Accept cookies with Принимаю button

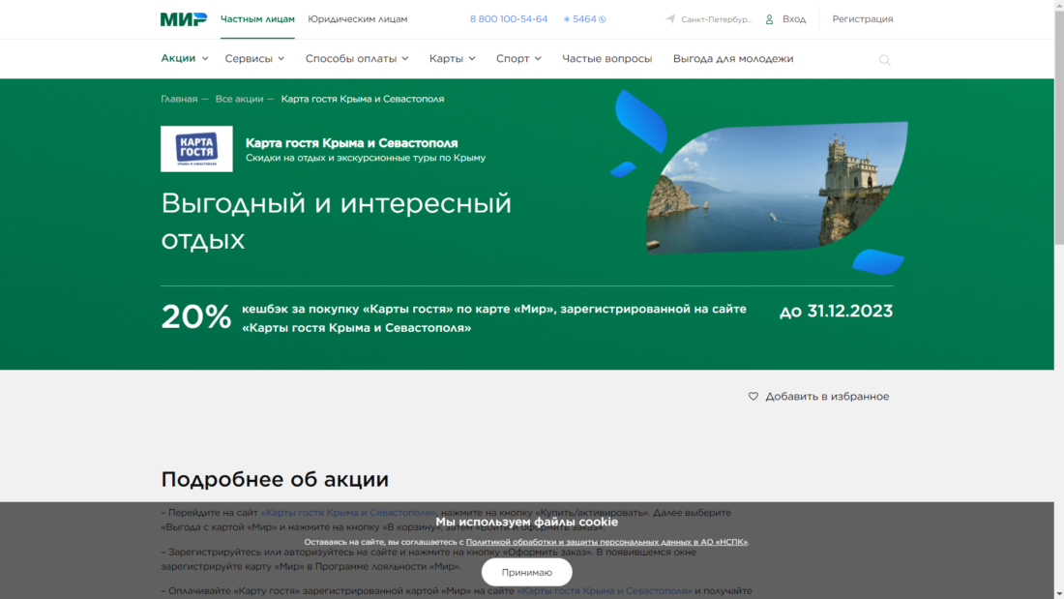526,572
